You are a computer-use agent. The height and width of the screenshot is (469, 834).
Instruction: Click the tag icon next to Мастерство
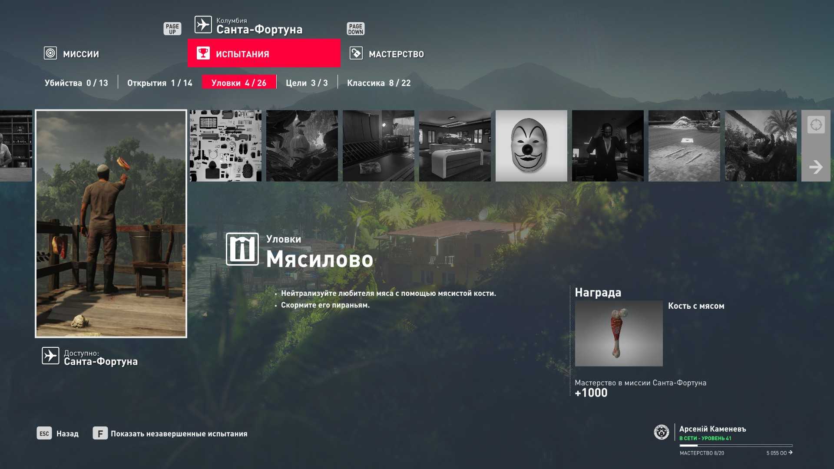click(356, 53)
